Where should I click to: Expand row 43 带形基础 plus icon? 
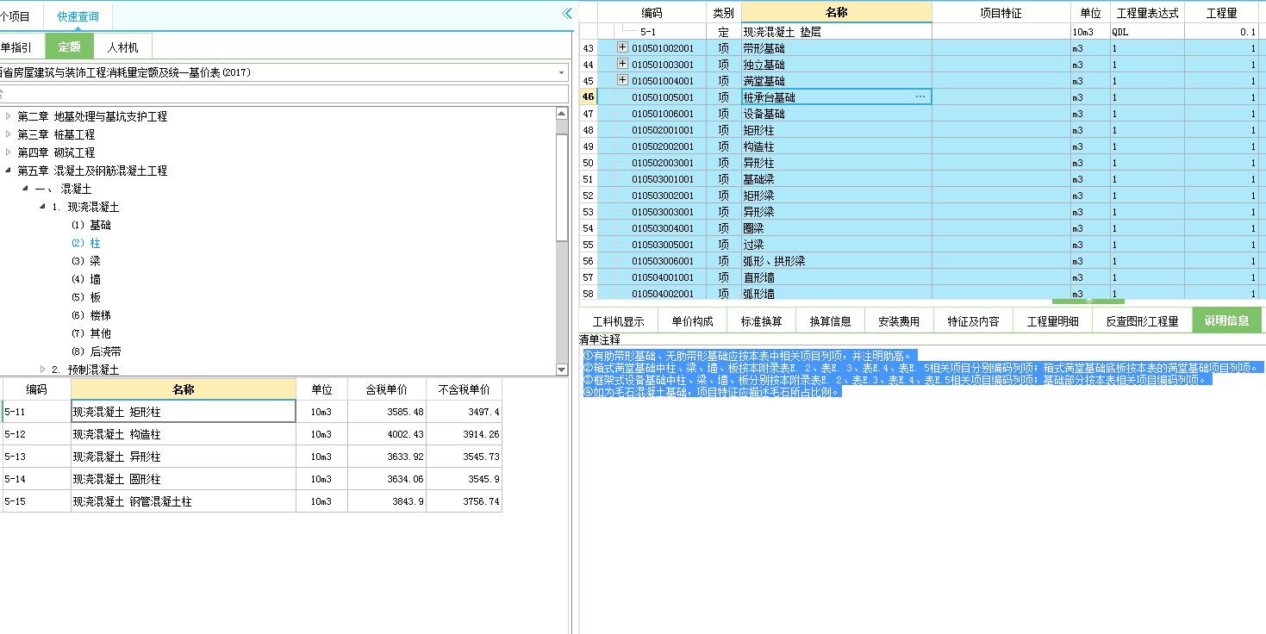[x=622, y=47]
